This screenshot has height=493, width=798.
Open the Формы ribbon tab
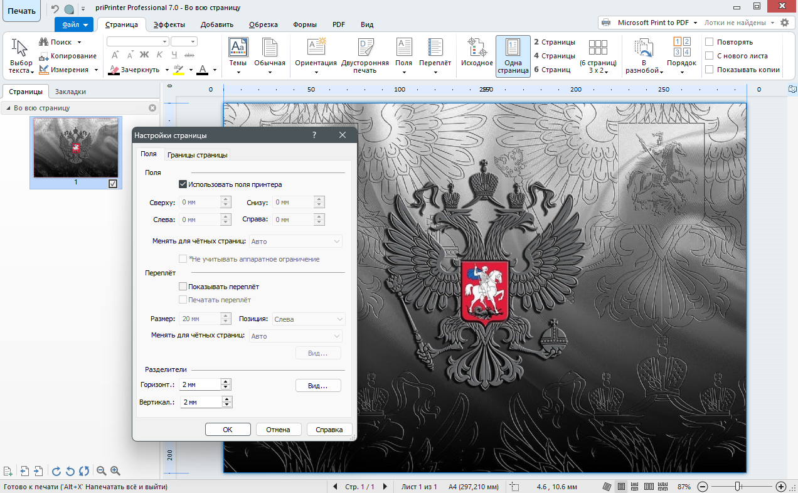(x=304, y=24)
